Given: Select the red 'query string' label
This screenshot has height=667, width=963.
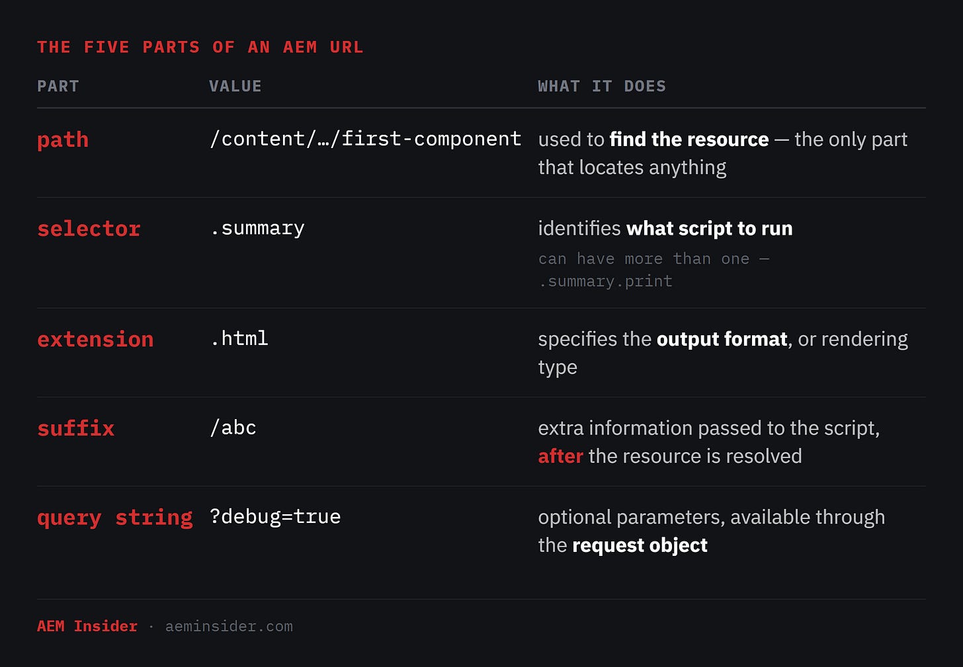Looking at the screenshot, I should (115, 518).
